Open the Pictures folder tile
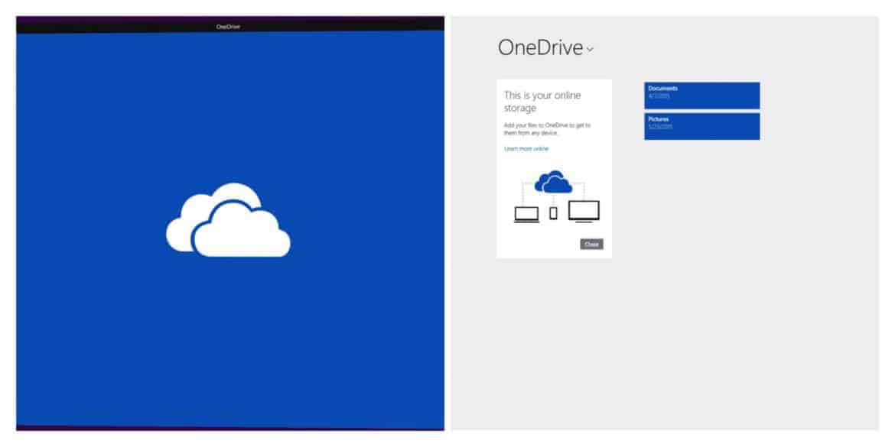 pos(702,126)
